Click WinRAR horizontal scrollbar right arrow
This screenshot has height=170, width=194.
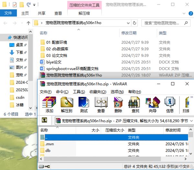(186, 159)
